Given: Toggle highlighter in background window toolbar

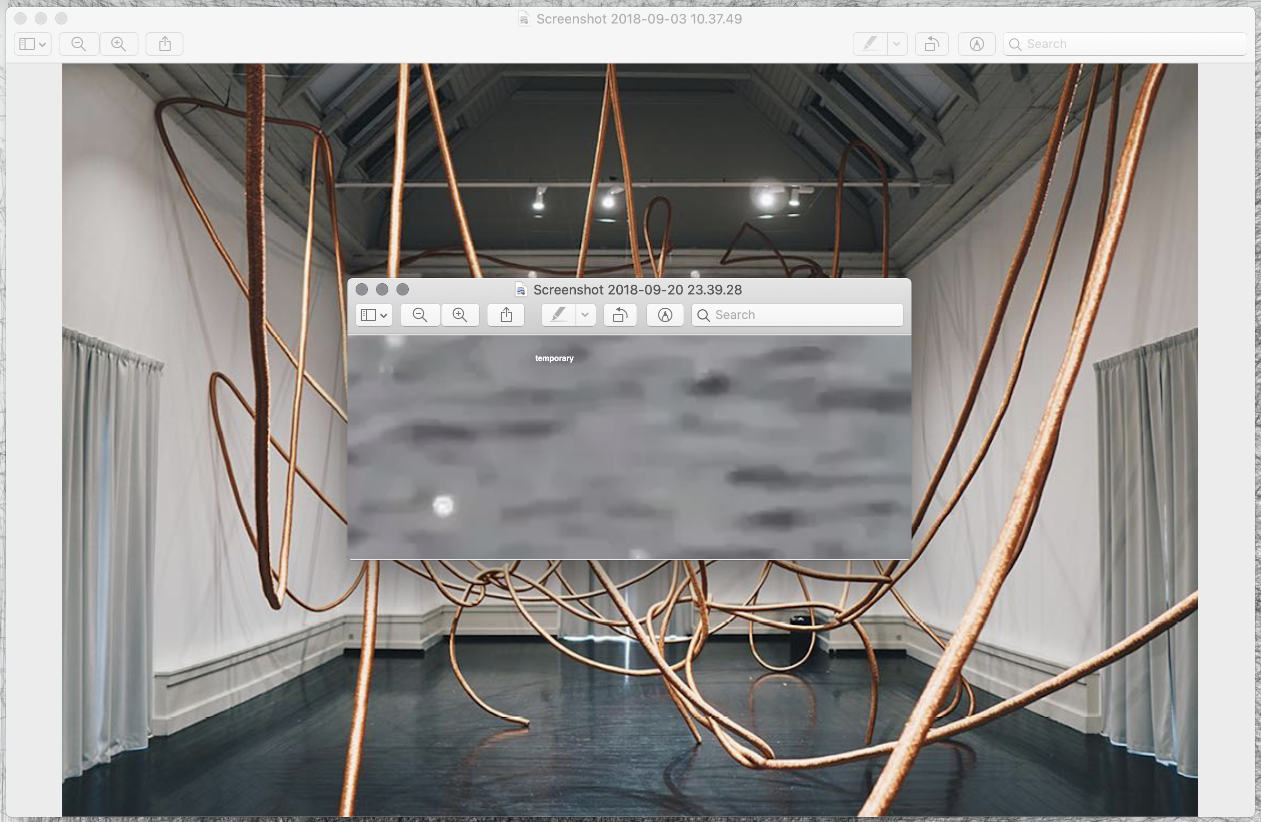Looking at the screenshot, I should click(x=870, y=44).
